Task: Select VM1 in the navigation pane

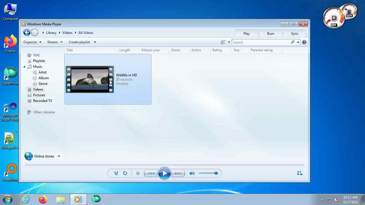Action: point(36,55)
